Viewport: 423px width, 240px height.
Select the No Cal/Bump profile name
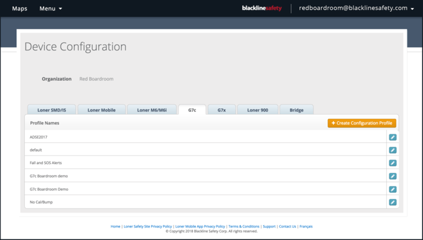(x=41, y=202)
